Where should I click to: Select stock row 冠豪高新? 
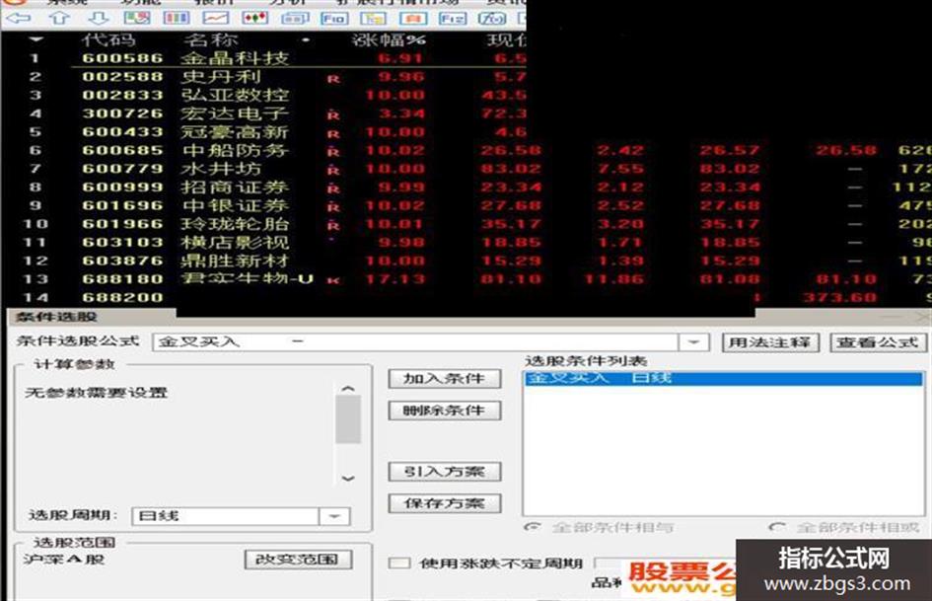(x=235, y=132)
